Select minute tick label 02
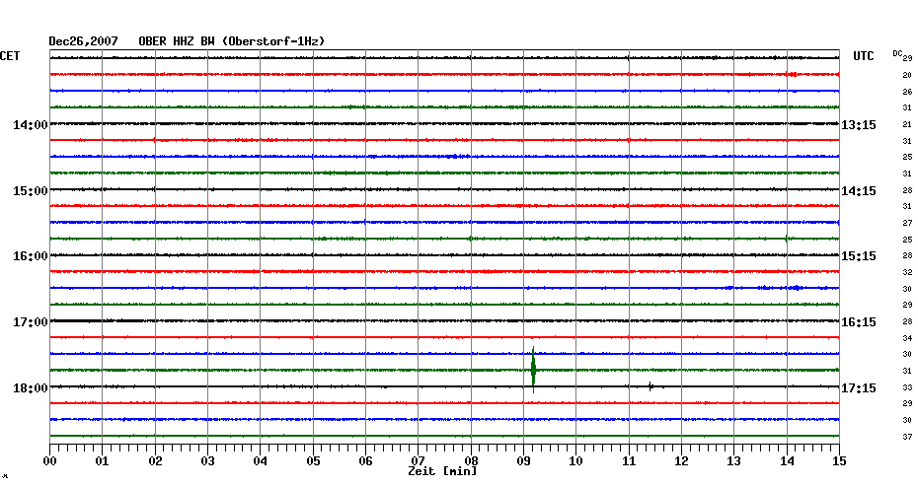The width and height of the screenshot is (918, 487). [155, 461]
